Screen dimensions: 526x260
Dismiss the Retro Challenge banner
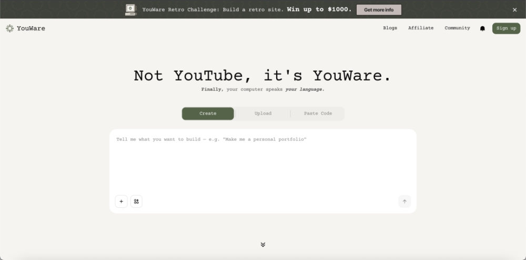pyautogui.click(x=514, y=9)
